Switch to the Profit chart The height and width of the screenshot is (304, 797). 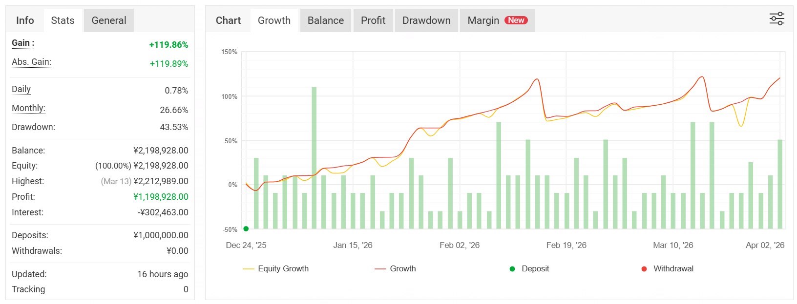[373, 20]
